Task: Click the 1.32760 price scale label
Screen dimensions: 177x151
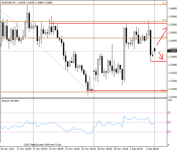Action: 172,81
